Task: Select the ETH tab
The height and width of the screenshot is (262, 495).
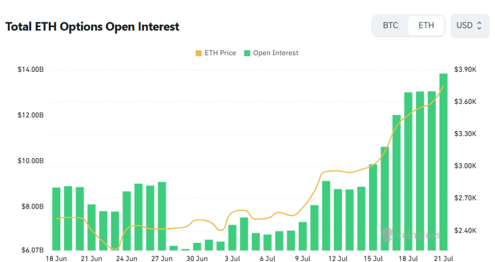Action: (x=426, y=25)
